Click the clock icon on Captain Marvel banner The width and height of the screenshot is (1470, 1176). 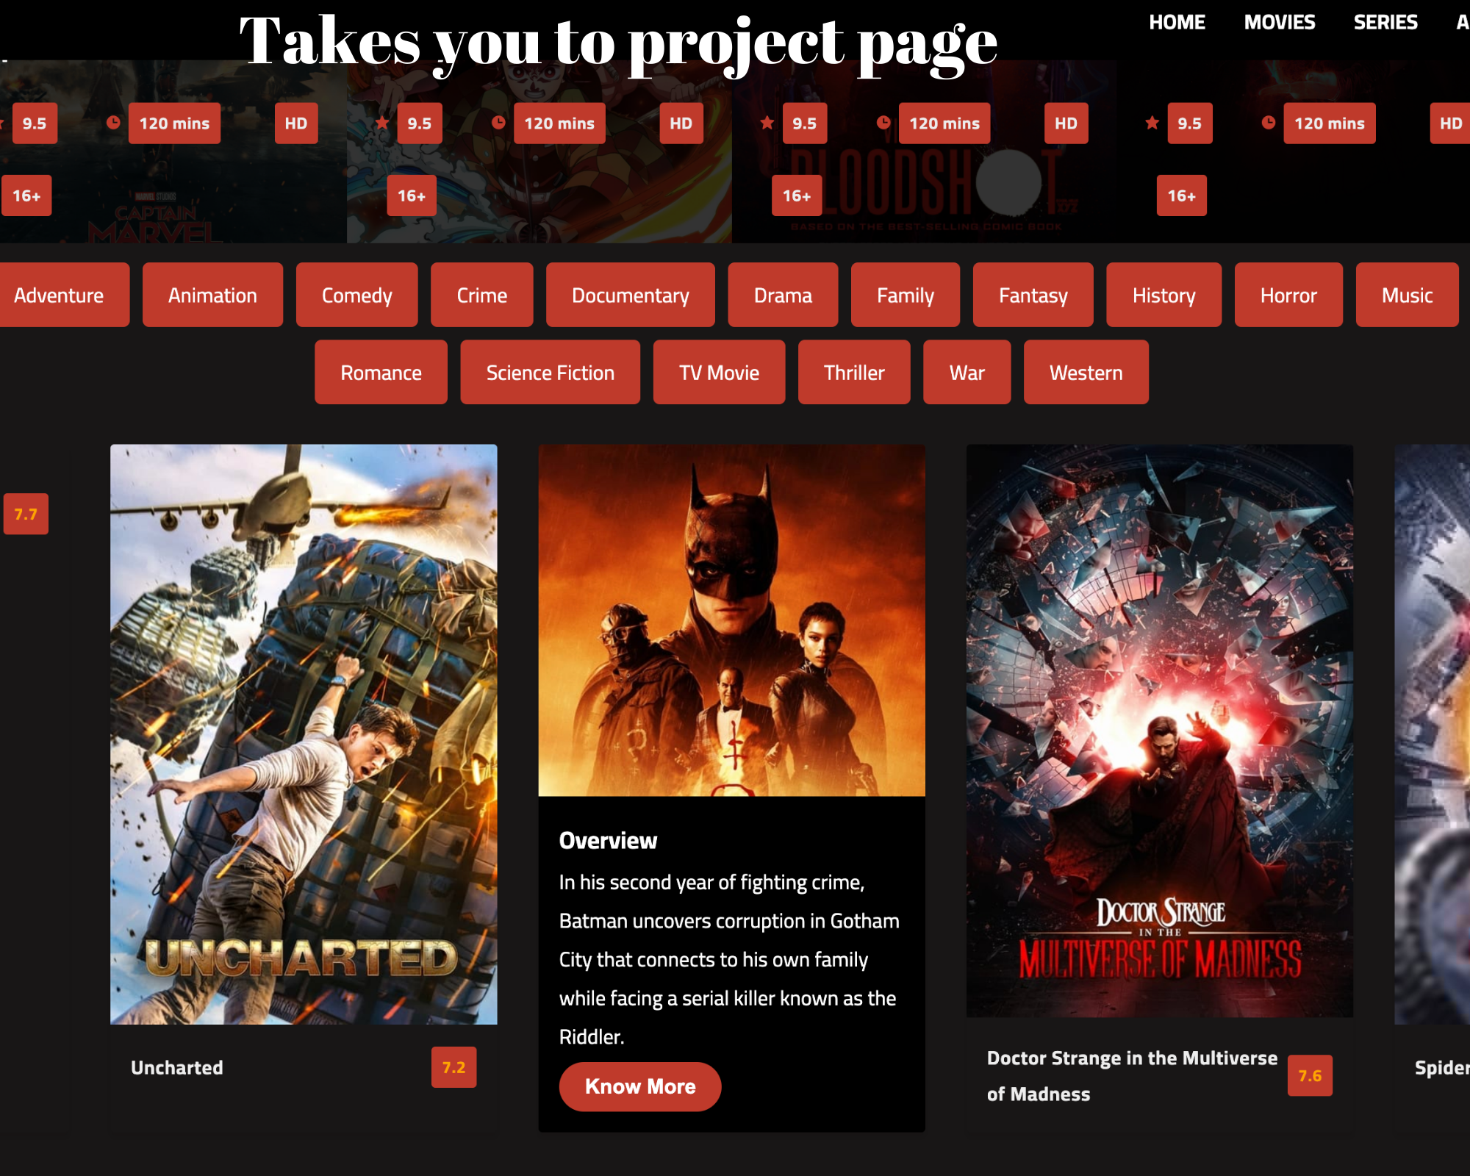[x=113, y=122]
